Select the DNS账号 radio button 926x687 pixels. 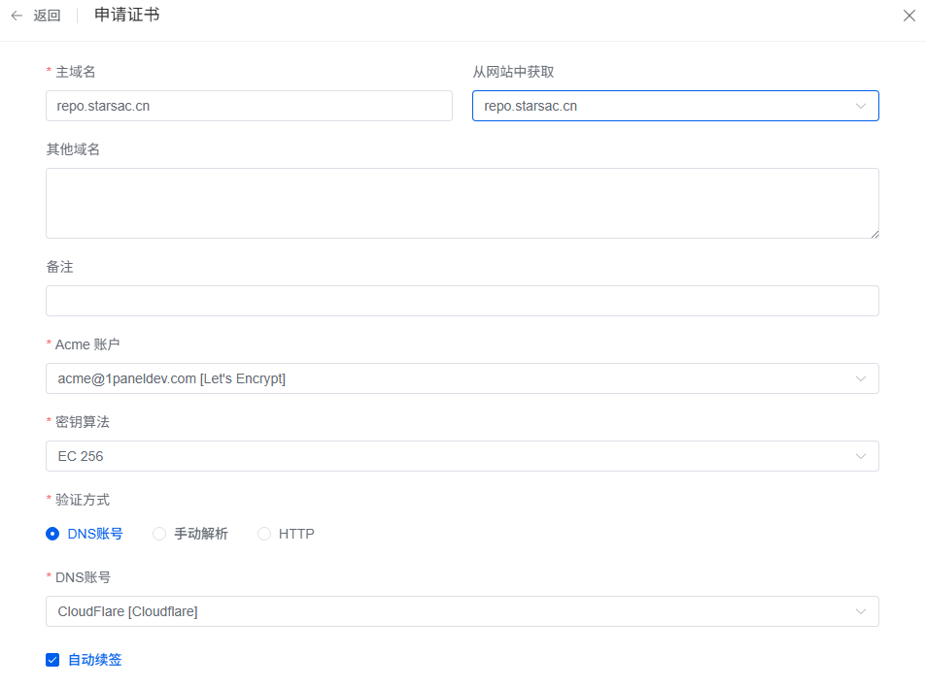tap(52, 534)
